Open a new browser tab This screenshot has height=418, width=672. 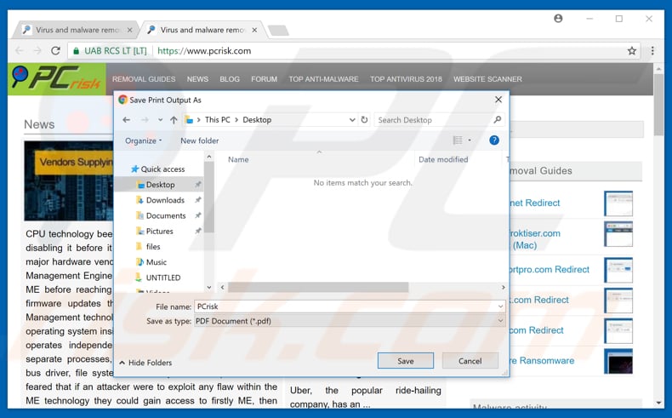278,31
